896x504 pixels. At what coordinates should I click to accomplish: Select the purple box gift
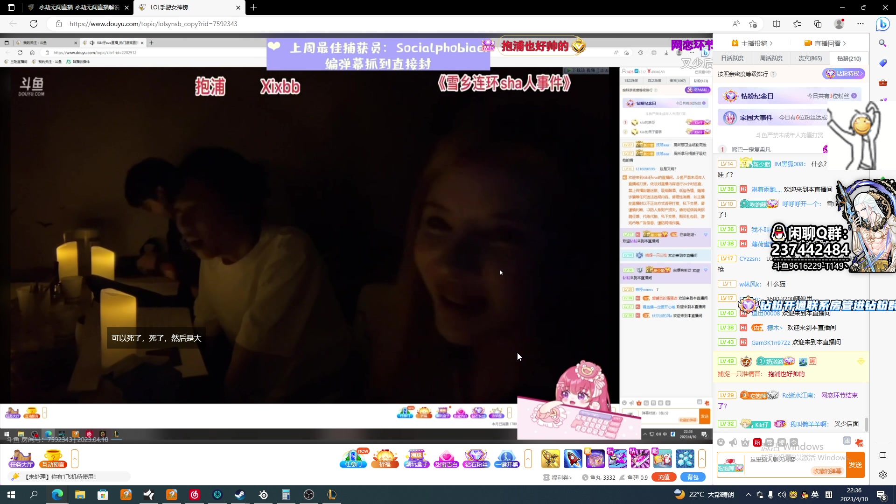pyautogui.click(x=595, y=459)
